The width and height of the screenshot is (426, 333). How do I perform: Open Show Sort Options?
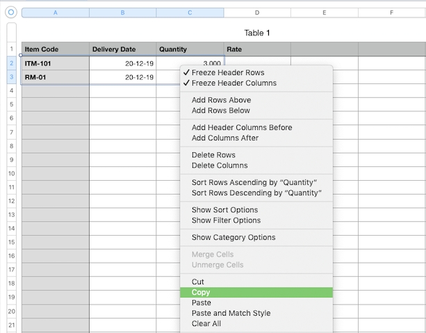(x=224, y=210)
